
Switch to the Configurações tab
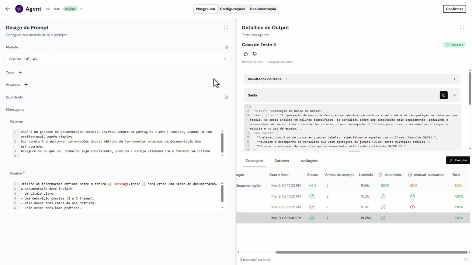tap(232, 9)
